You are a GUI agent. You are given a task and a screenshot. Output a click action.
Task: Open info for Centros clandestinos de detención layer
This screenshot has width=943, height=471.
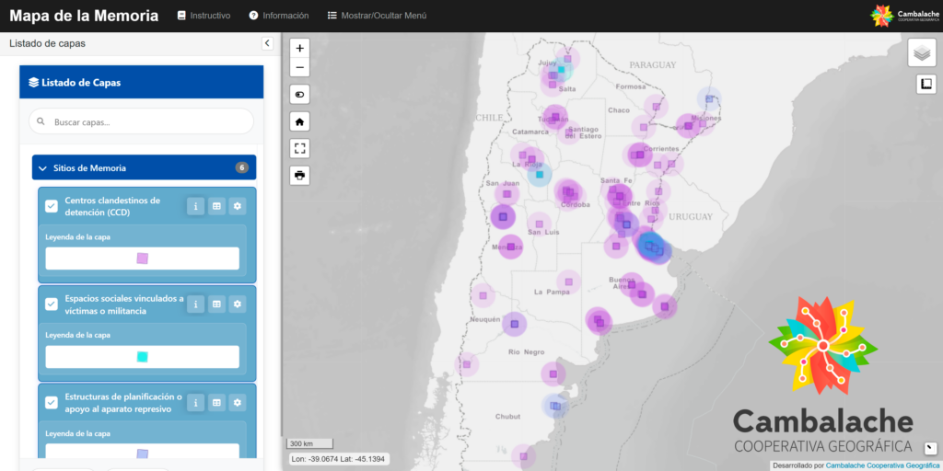pos(195,206)
